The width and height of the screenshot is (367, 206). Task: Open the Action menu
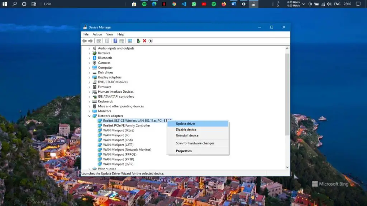click(x=97, y=34)
